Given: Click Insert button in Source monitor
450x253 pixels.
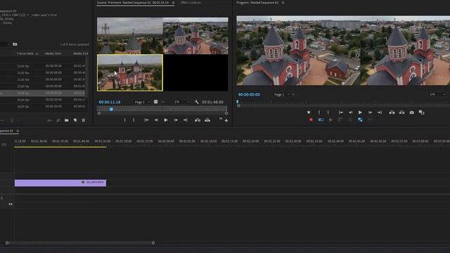Looking at the screenshot, I should pos(198,120).
